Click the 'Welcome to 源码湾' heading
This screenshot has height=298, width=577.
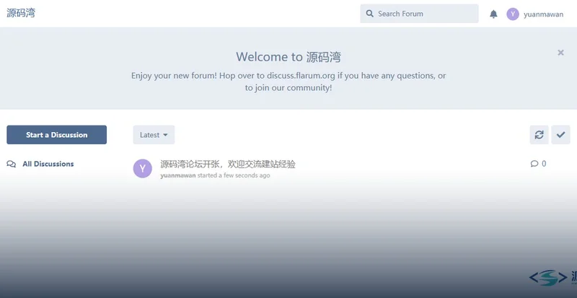click(x=288, y=57)
